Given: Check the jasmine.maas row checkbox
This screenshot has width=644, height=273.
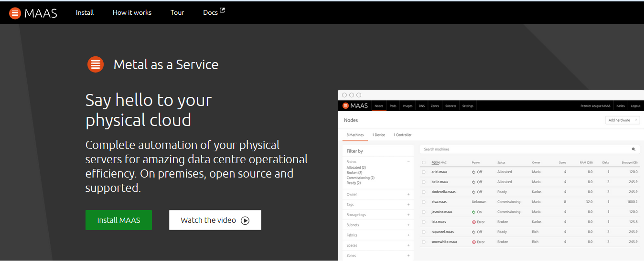Looking at the screenshot, I should [424, 212].
